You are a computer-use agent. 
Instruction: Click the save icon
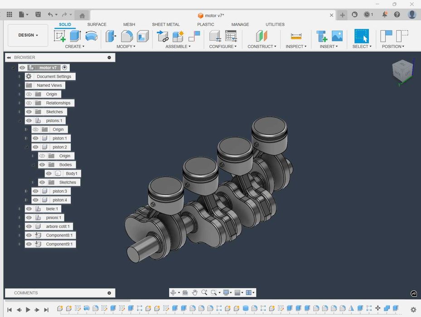click(38, 14)
